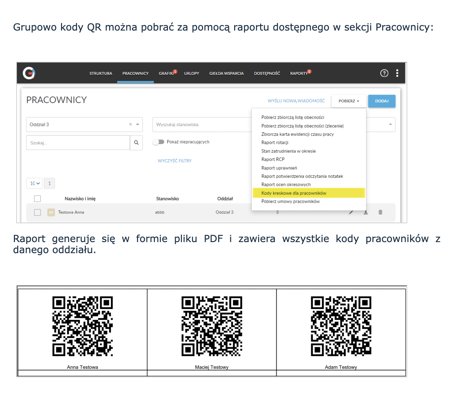The height and width of the screenshot is (414, 454).
Task: Select Kody kreskowe dla pracowników
Action: click(309, 193)
